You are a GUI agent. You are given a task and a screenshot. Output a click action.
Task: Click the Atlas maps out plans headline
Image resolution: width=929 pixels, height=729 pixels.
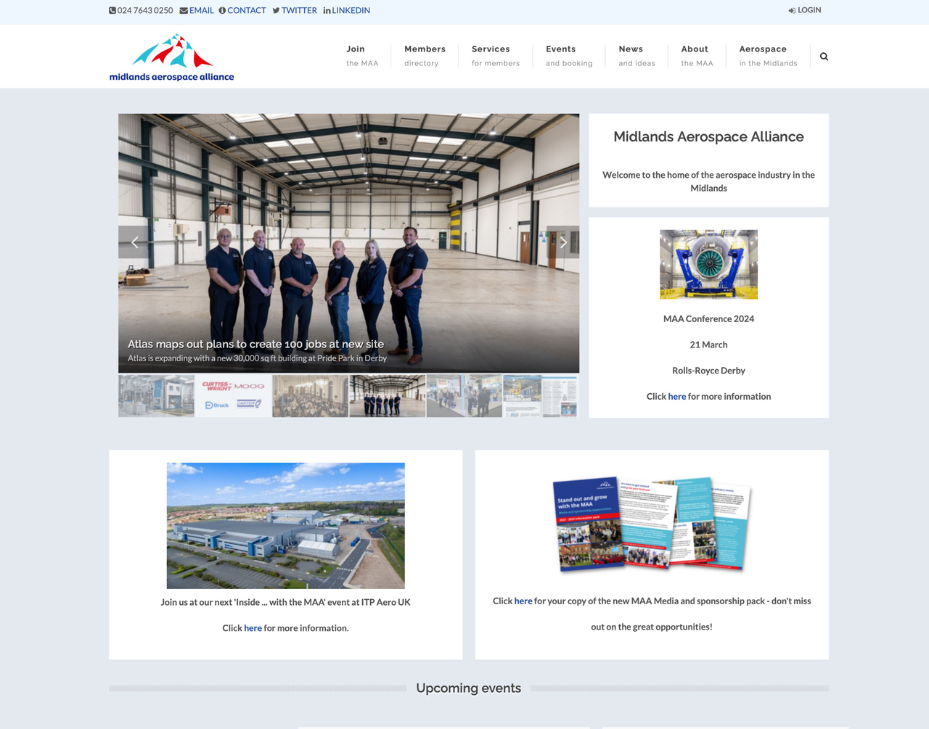coord(255,344)
